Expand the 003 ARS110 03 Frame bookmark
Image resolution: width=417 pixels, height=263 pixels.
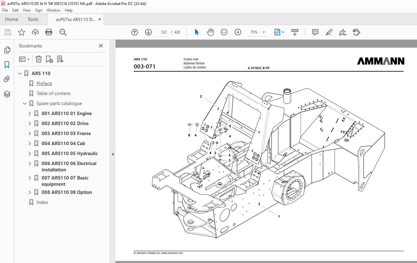(30, 134)
